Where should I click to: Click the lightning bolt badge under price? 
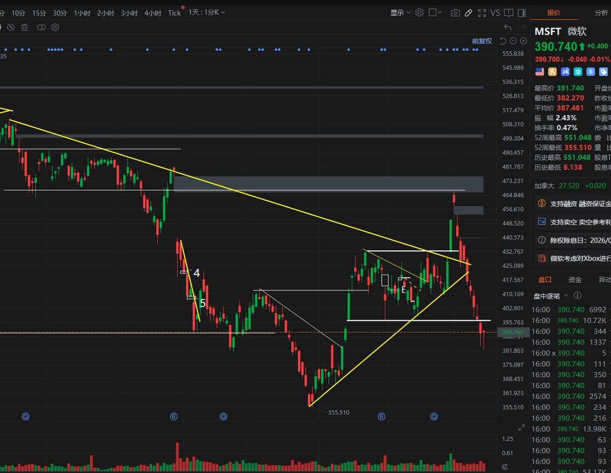click(x=552, y=72)
